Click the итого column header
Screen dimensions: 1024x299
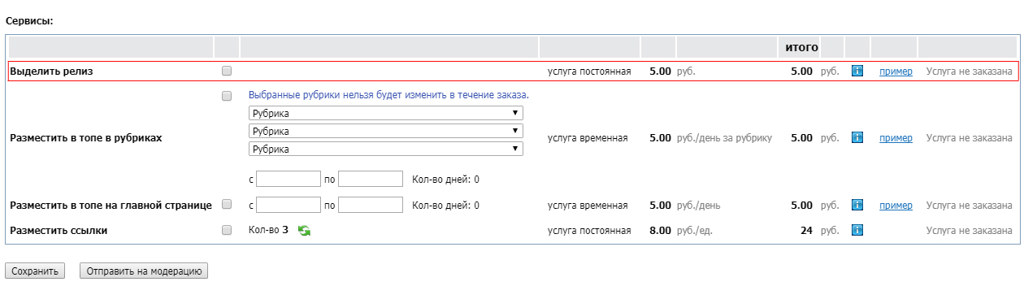(x=801, y=47)
